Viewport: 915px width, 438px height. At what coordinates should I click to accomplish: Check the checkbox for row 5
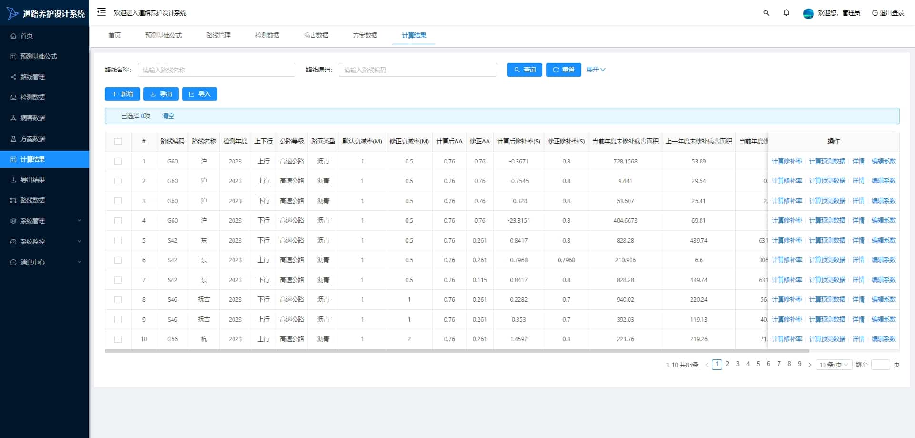click(x=118, y=240)
